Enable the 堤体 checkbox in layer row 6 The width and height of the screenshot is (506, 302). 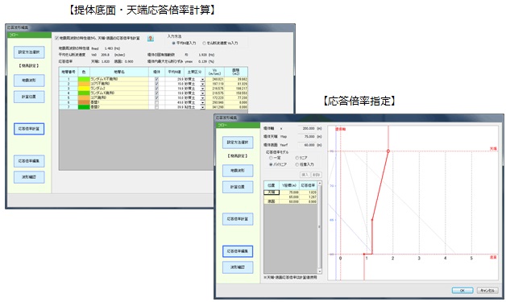coord(157,102)
